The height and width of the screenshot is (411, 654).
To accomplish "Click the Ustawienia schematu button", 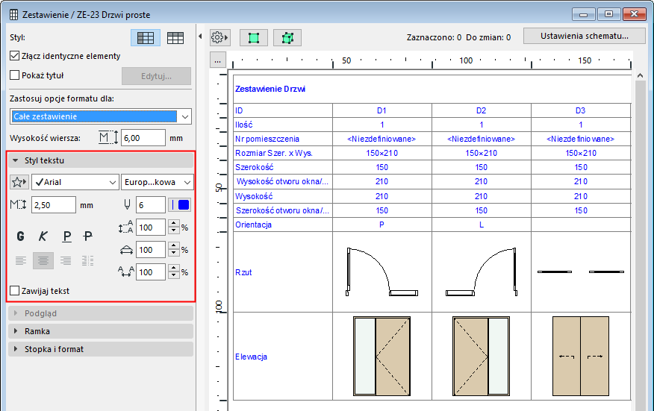I will (x=584, y=36).
